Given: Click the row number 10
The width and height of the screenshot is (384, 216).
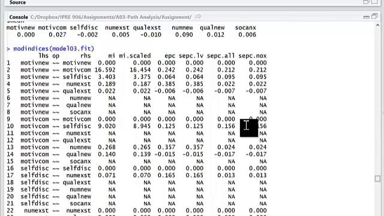Looking at the screenshot, I should click(x=10, y=126).
